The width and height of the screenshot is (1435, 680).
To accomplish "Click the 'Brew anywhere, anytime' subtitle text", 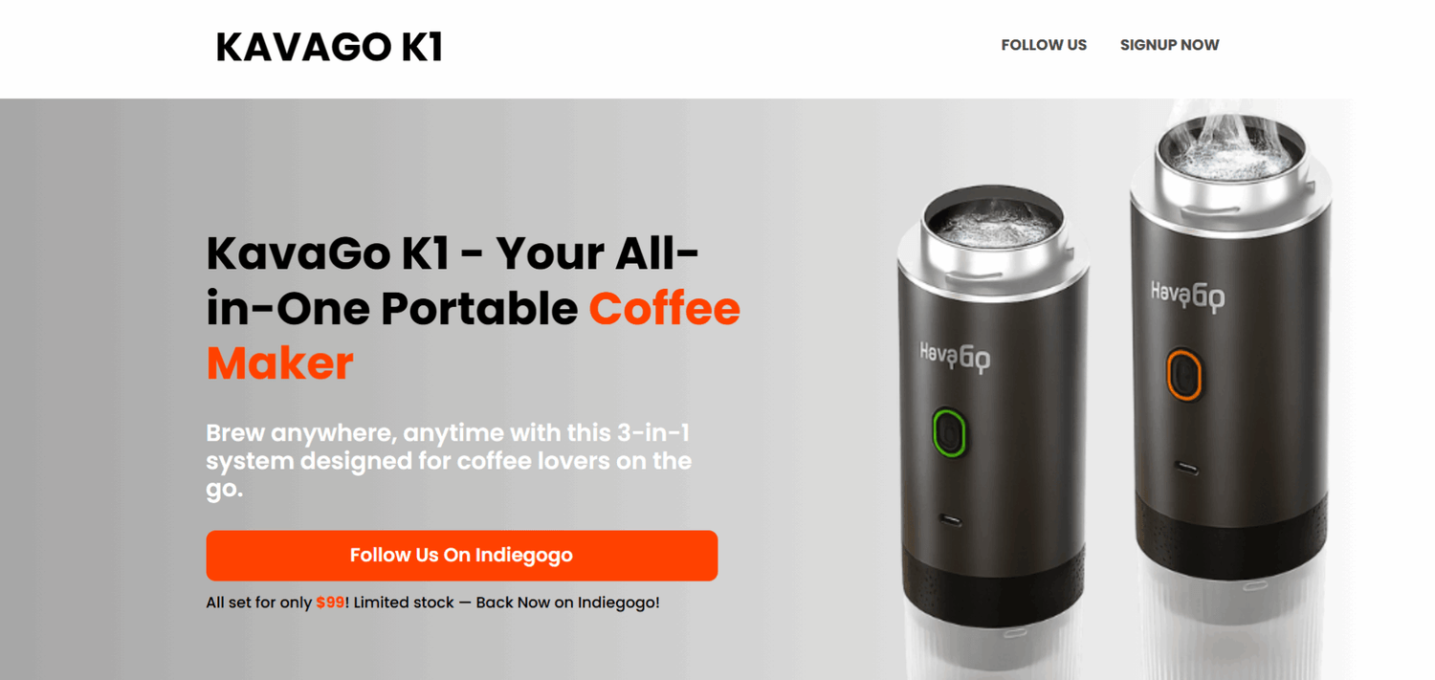I will click(449, 461).
